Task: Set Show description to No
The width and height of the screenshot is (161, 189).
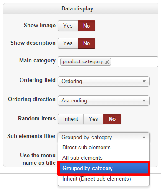Action: 87,43
